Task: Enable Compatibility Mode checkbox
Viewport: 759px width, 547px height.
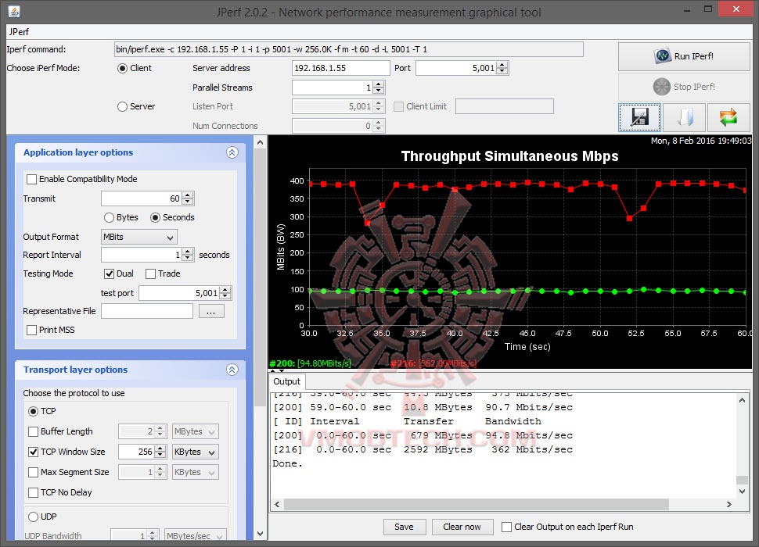Action: [32, 179]
